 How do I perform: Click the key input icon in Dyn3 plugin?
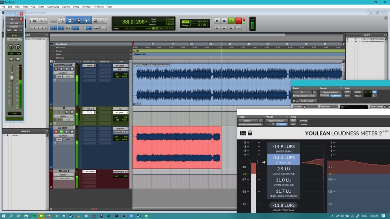295,101
